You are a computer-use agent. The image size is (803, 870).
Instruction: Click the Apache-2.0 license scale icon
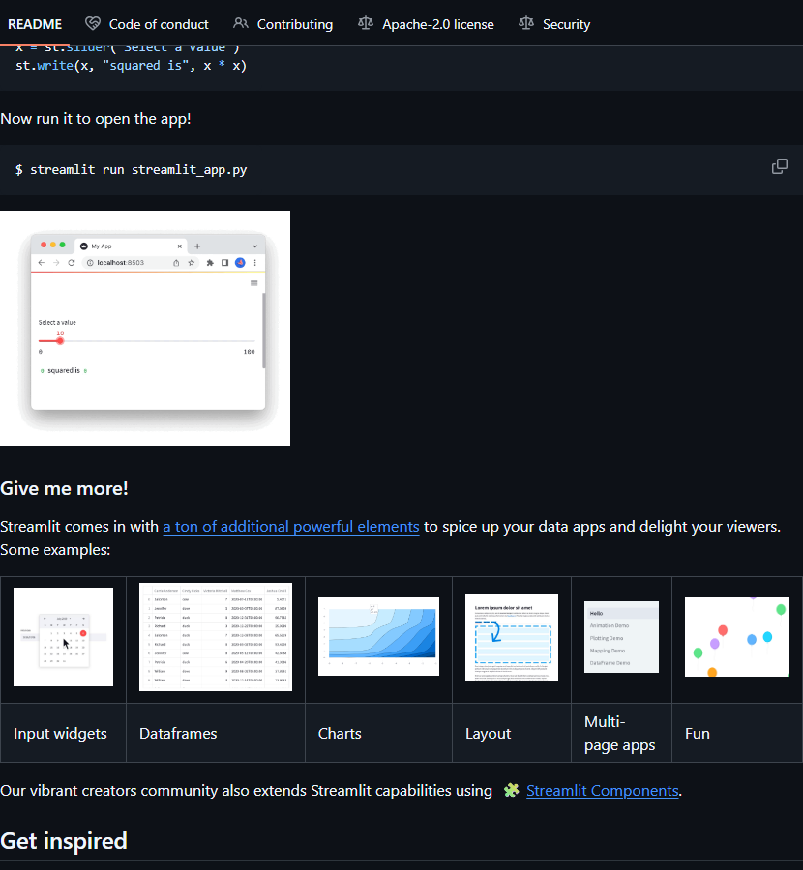[366, 24]
